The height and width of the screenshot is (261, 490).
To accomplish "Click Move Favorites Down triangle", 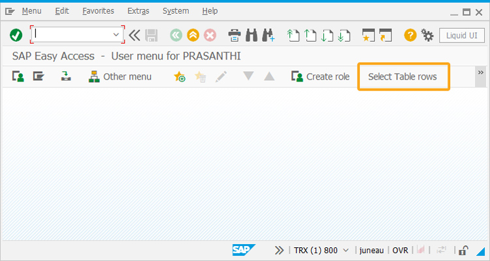I will tap(248, 76).
